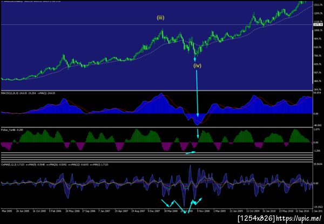Click the 29 Apr 2007 date label
The image size is (324, 224).
pyautogui.click(x=122, y=211)
